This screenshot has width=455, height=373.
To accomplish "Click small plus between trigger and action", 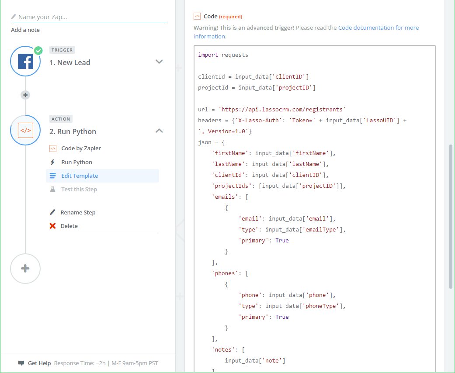I will (x=25, y=95).
